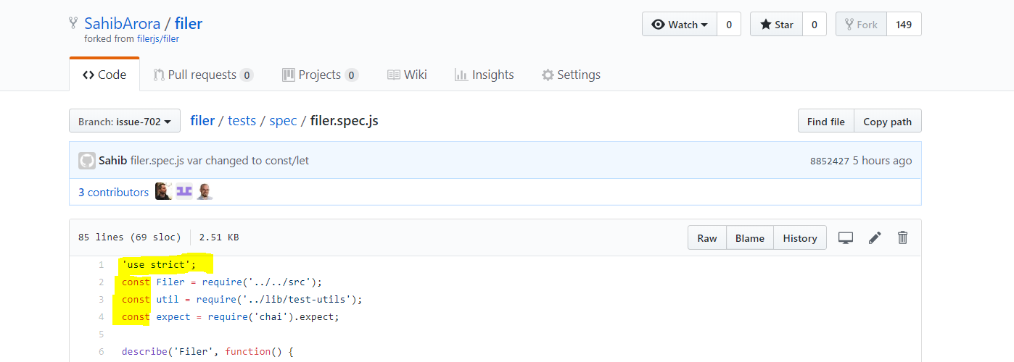1014x362 pixels.
Task: Delete this file with trash icon
Action: click(x=902, y=237)
